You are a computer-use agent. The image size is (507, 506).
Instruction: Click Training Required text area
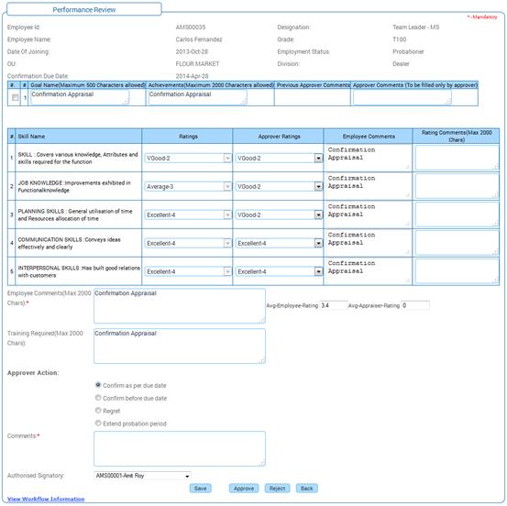coord(180,346)
